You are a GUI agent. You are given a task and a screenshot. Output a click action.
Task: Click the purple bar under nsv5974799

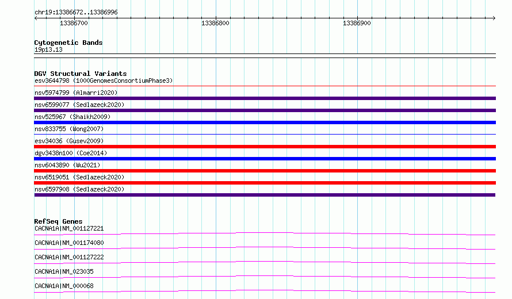pyautogui.click(x=265, y=98)
